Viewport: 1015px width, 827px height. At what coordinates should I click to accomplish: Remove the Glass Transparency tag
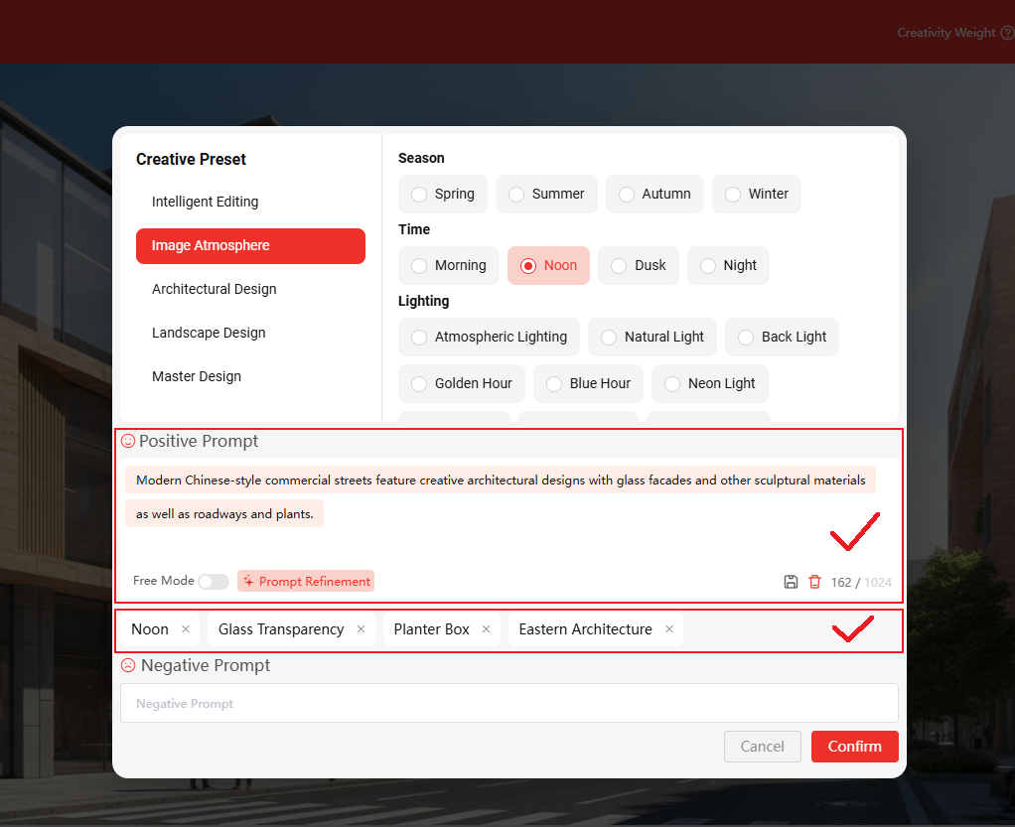click(x=361, y=629)
